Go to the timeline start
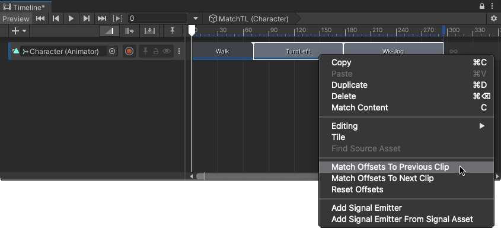Screen dimensions: 501x228 tap(40, 18)
